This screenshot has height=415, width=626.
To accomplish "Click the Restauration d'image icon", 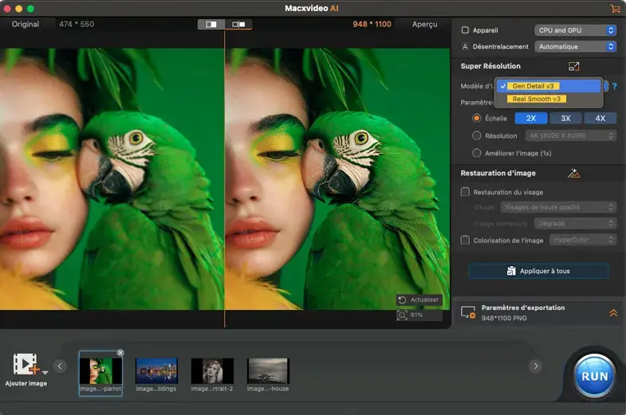I will click(x=573, y=173).
